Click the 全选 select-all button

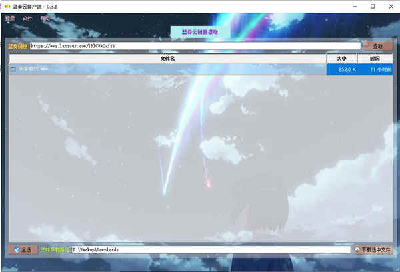coord(23,250)
